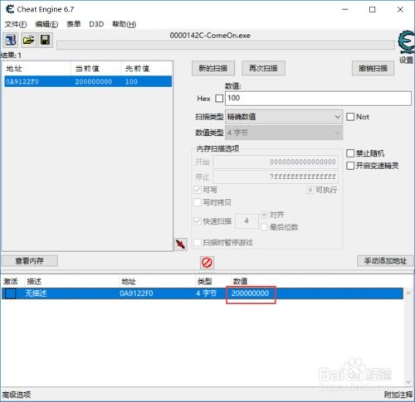The height and width of the screenshot is (402, 415).
Task: Expand the 数值类型 4 字节 dropdown
Action: tap(284, 133)
